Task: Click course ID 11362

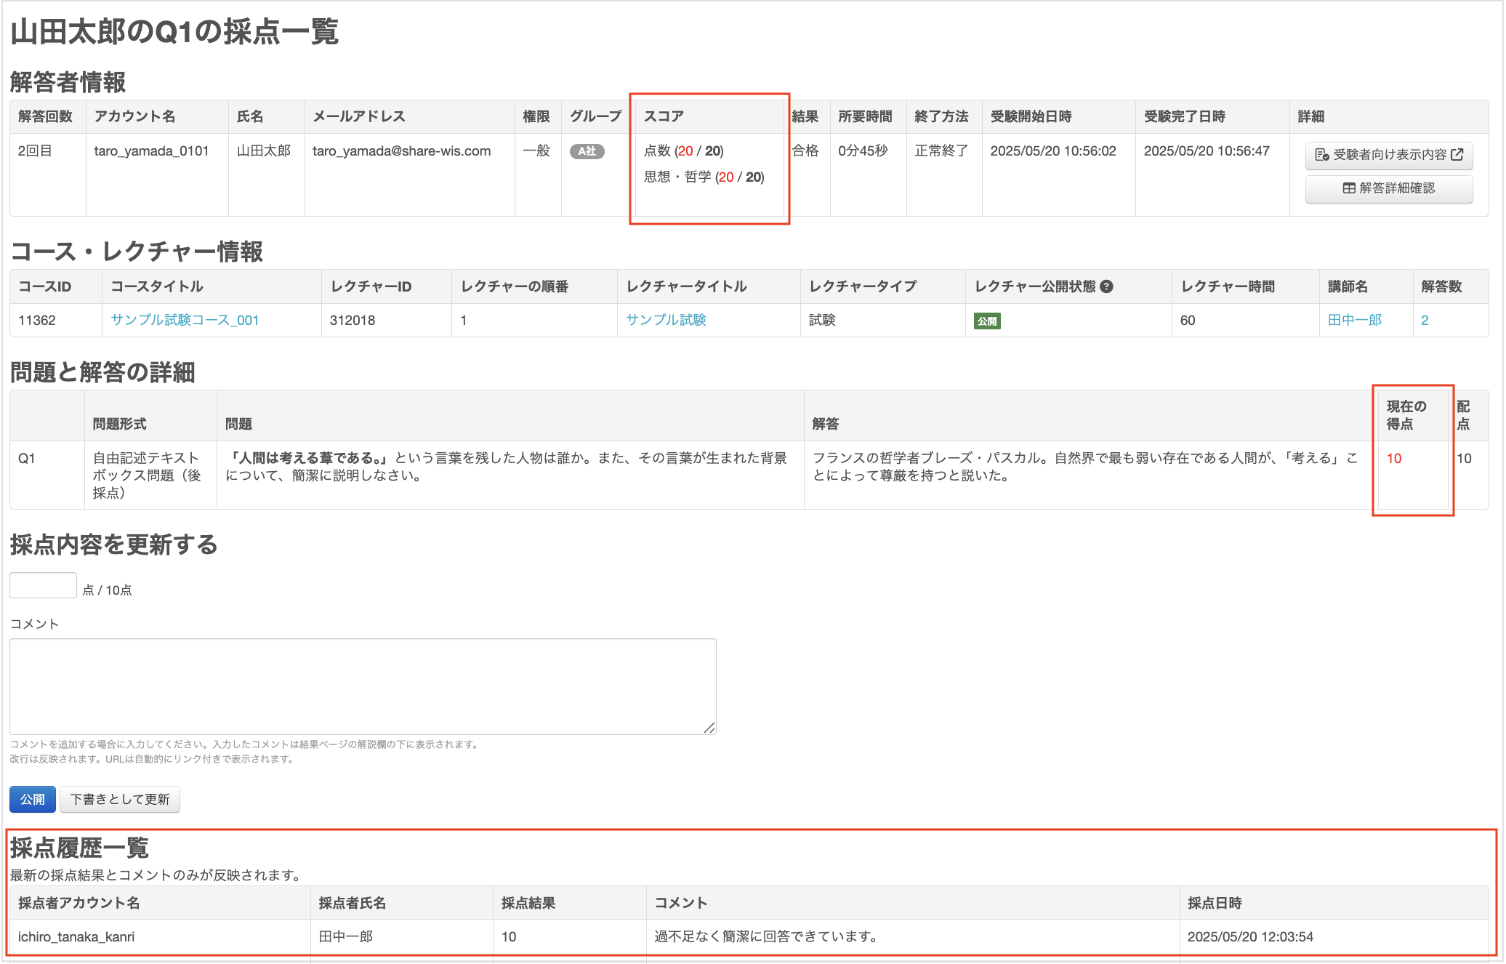Action: [37, 320]
